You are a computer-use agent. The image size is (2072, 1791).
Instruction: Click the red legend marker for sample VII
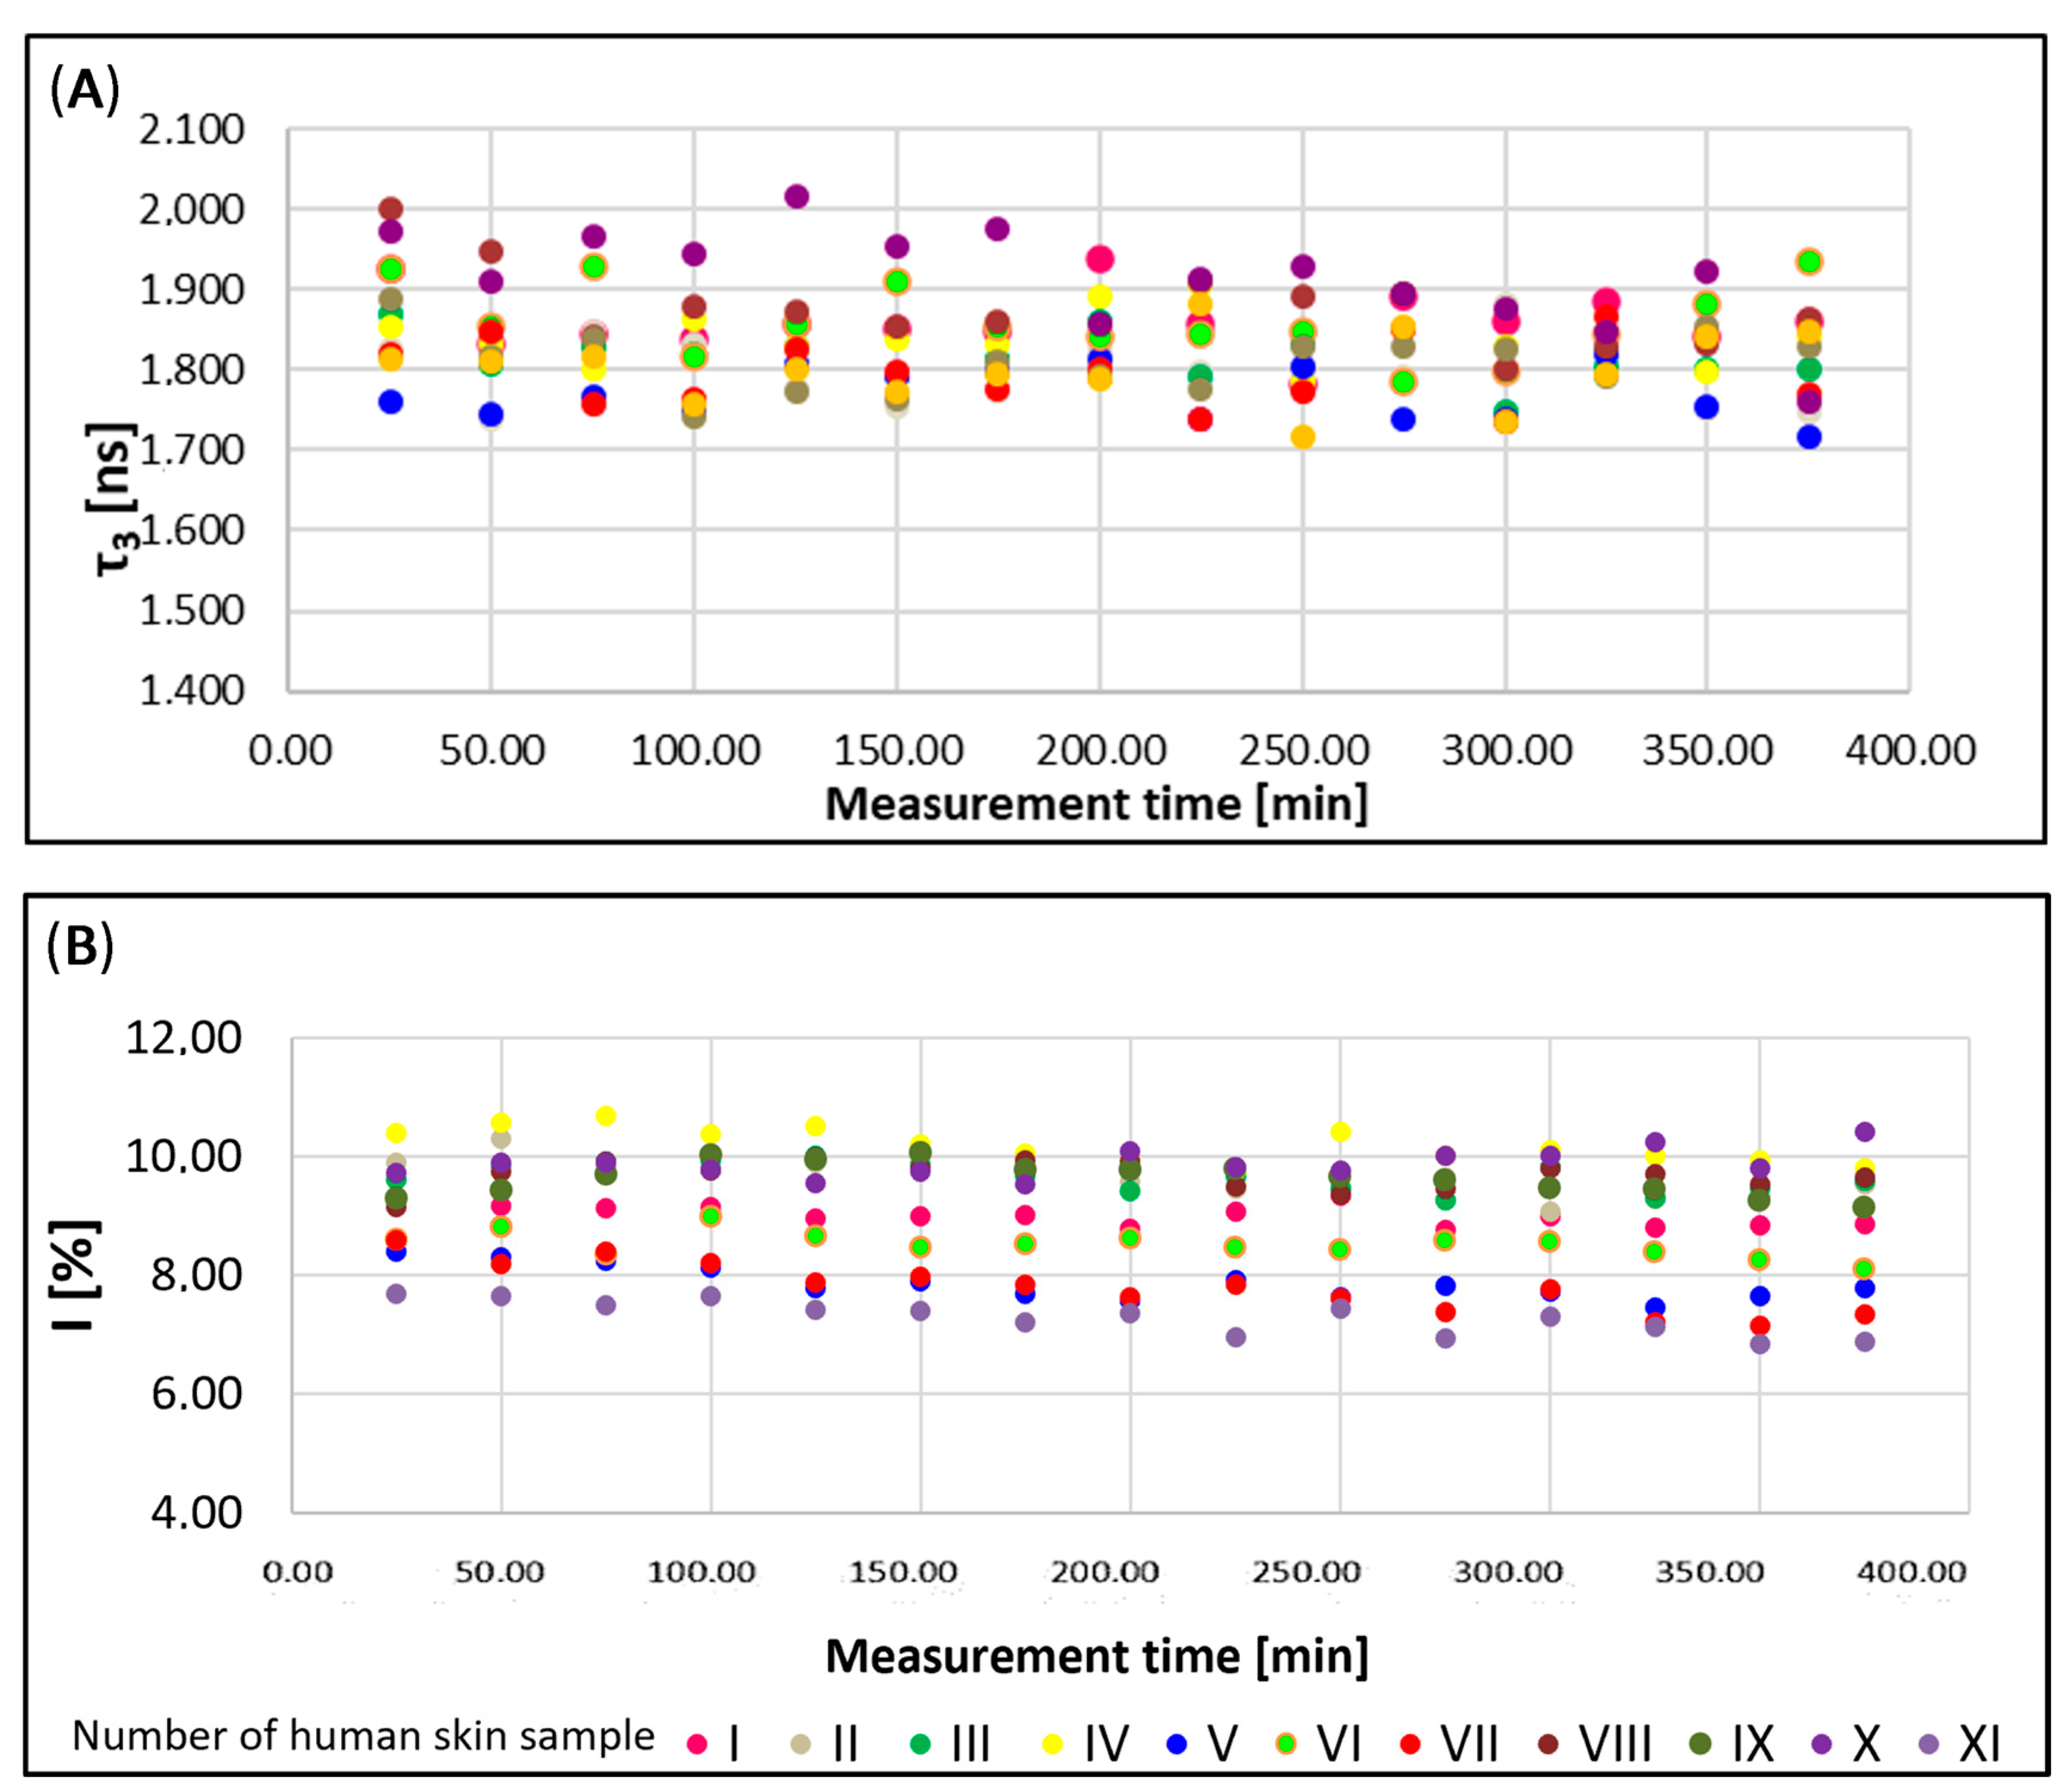click(x=1410, y=1743)
